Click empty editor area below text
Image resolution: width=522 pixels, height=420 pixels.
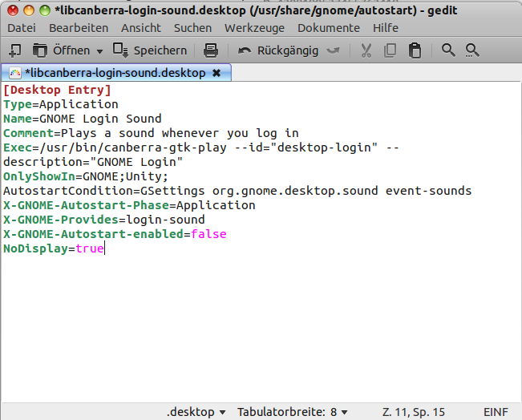click(261, 328)
